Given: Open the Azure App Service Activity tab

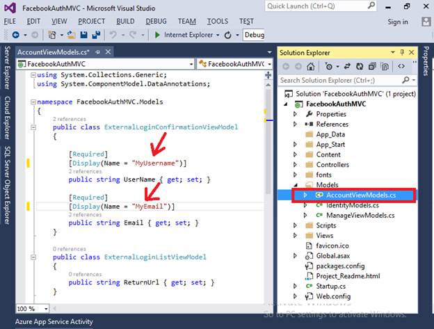Looking at the screenshot, I should click(x=54, y=322).
